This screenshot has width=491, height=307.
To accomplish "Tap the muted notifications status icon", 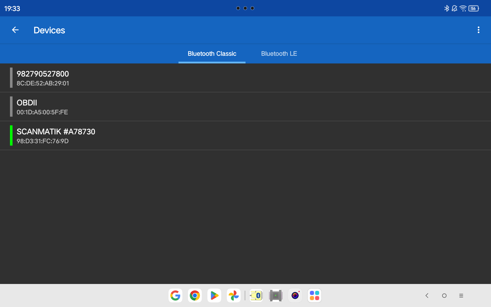I will point(454,8).
